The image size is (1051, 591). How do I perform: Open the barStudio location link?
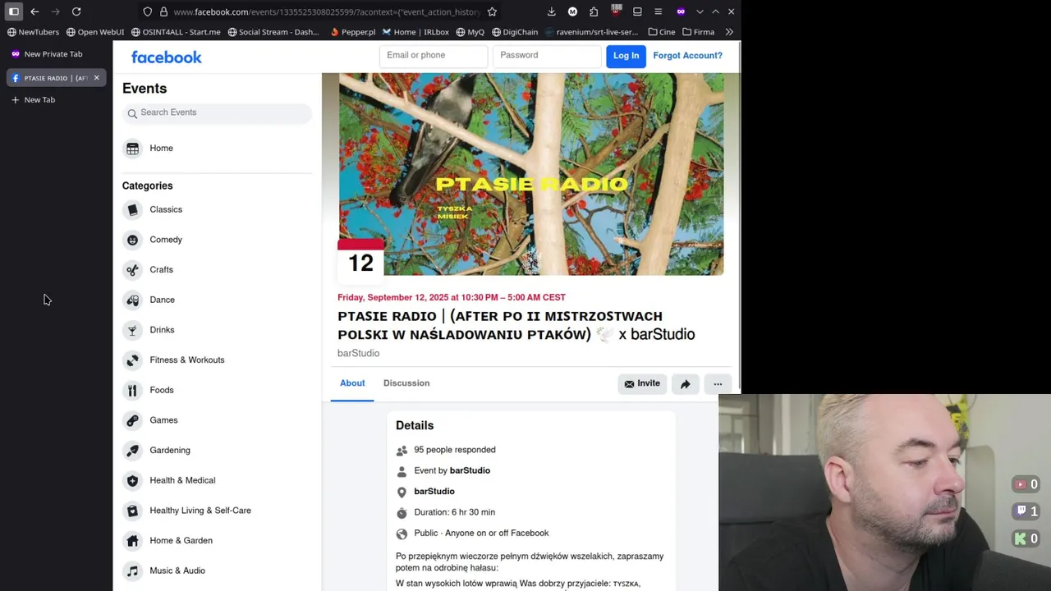[434, 491]
